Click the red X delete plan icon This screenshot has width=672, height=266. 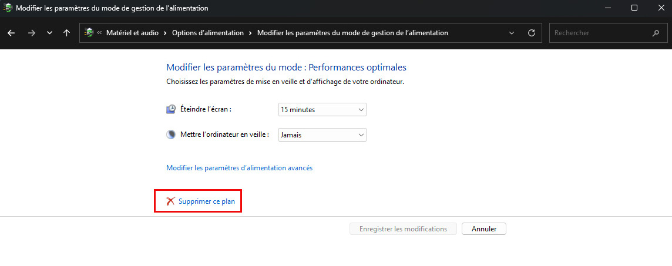170,201
